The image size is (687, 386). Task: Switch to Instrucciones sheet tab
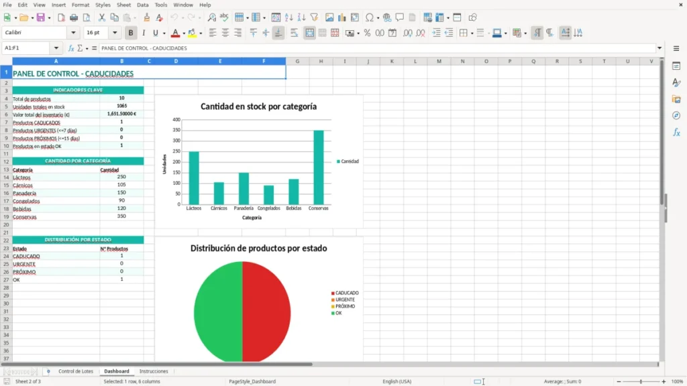(x=154, y=371)
